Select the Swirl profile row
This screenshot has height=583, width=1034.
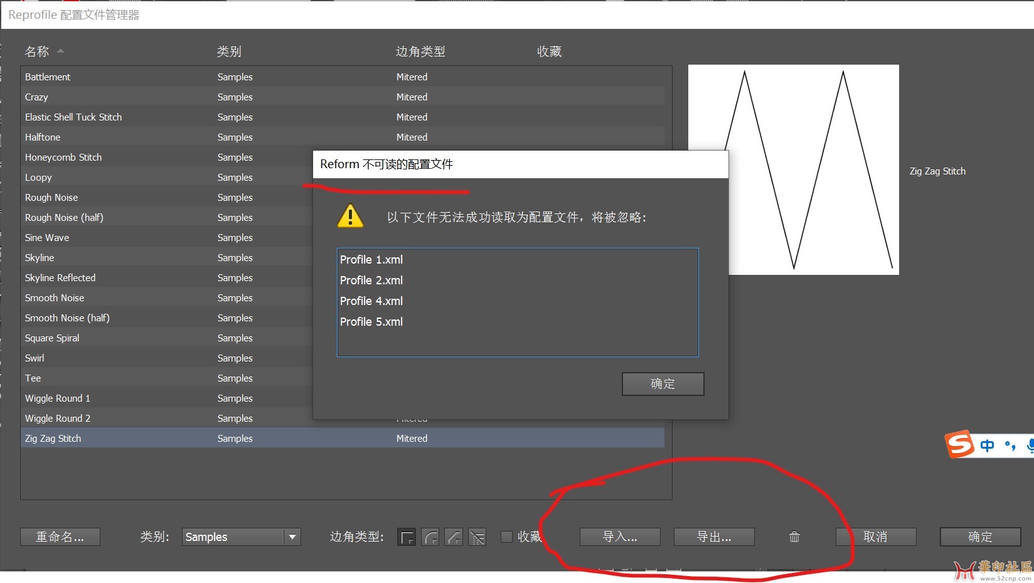click(167, 358)
